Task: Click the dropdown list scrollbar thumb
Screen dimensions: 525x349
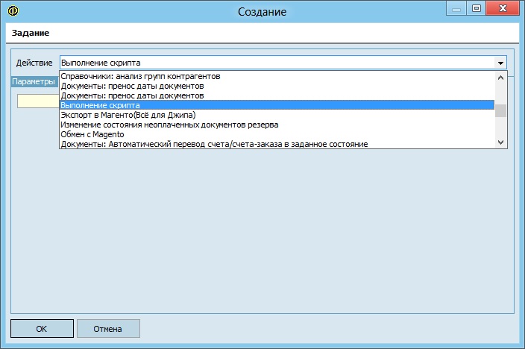Action: click(500, 111)
